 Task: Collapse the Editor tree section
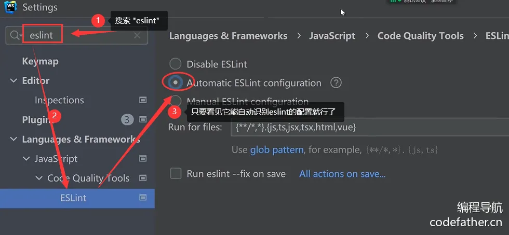pyautogui.click(x=14, y=81)
